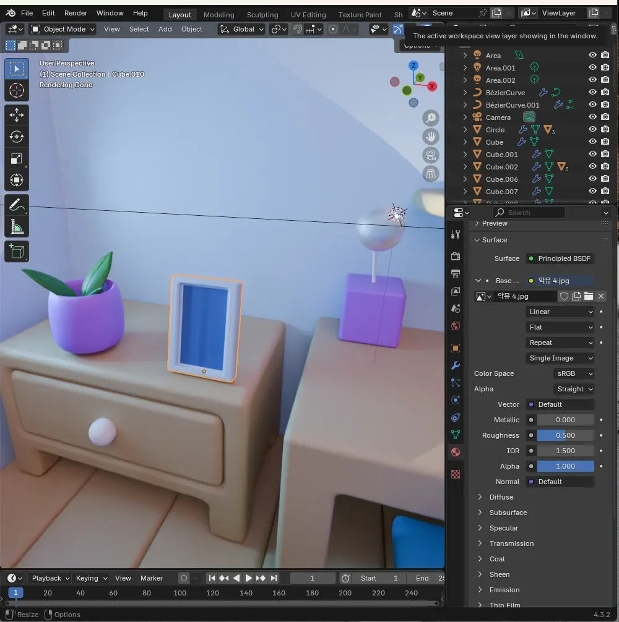Viewport: 619px width, 622px height.
Task: Open the Render properties tab
Action: coord(456,256)
